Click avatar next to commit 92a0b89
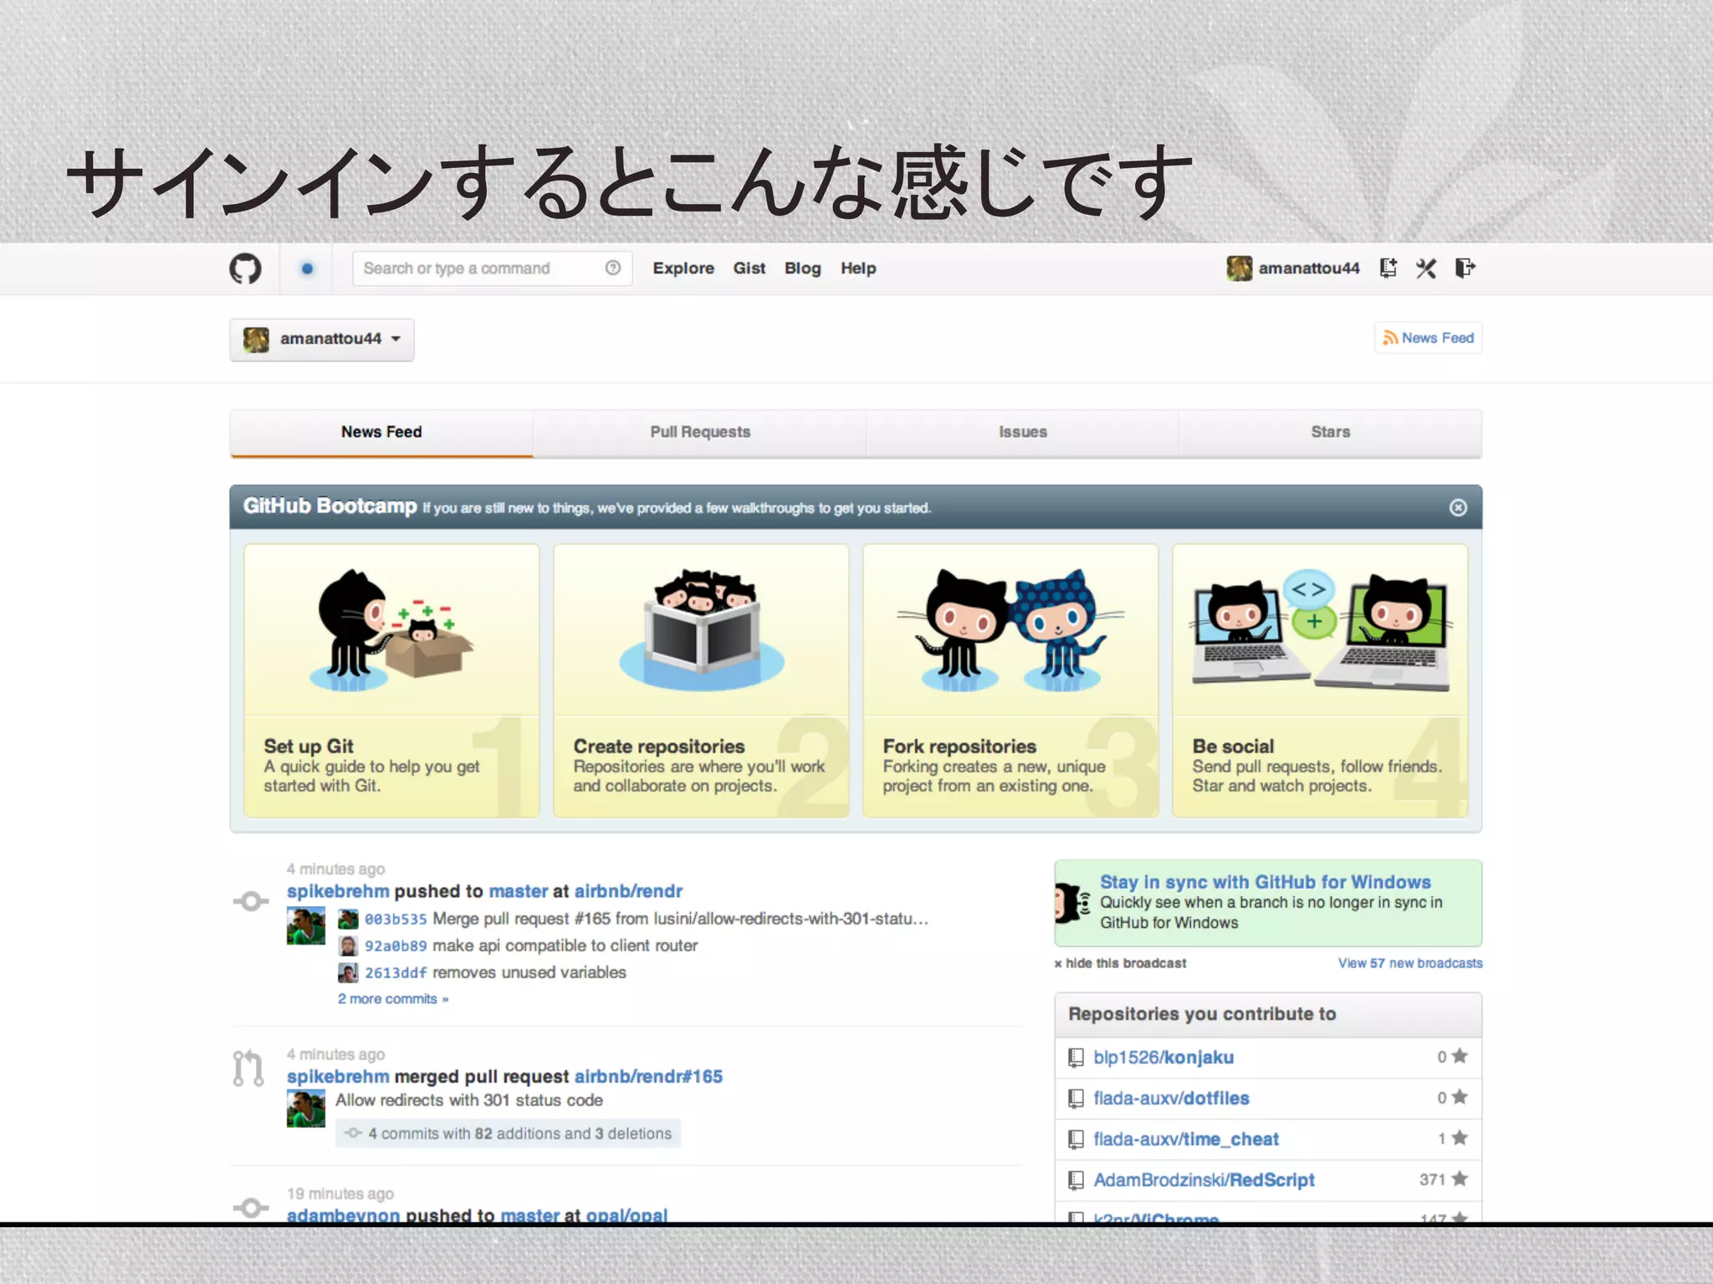 click(x=348, y=946)
